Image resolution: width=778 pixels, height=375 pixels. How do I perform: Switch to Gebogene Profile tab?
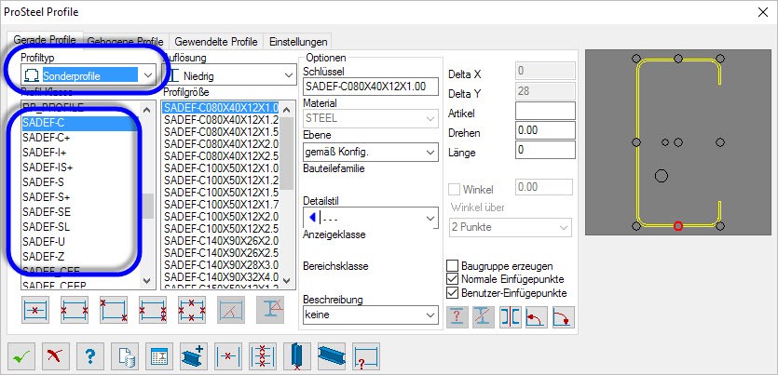point(126,42)
